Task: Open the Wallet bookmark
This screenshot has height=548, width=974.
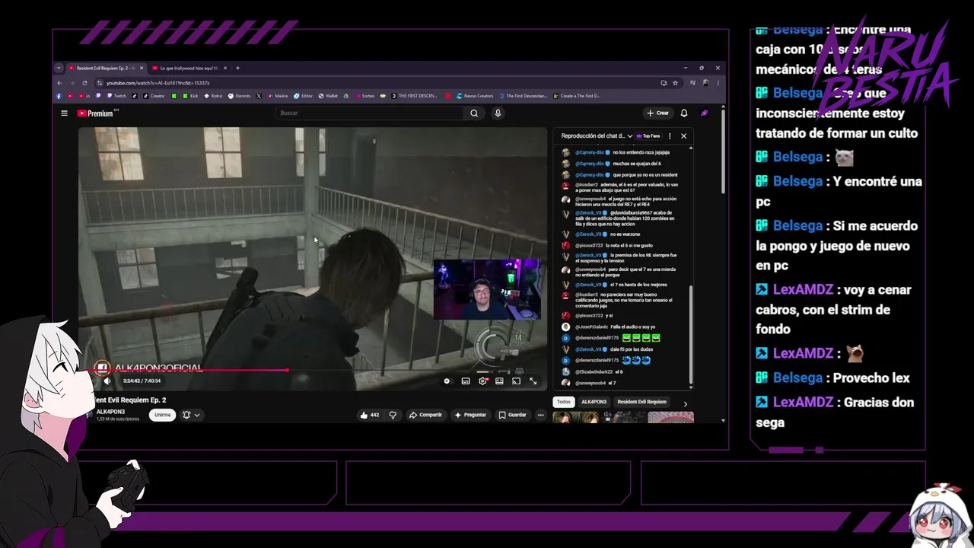Action: (328, 96)
